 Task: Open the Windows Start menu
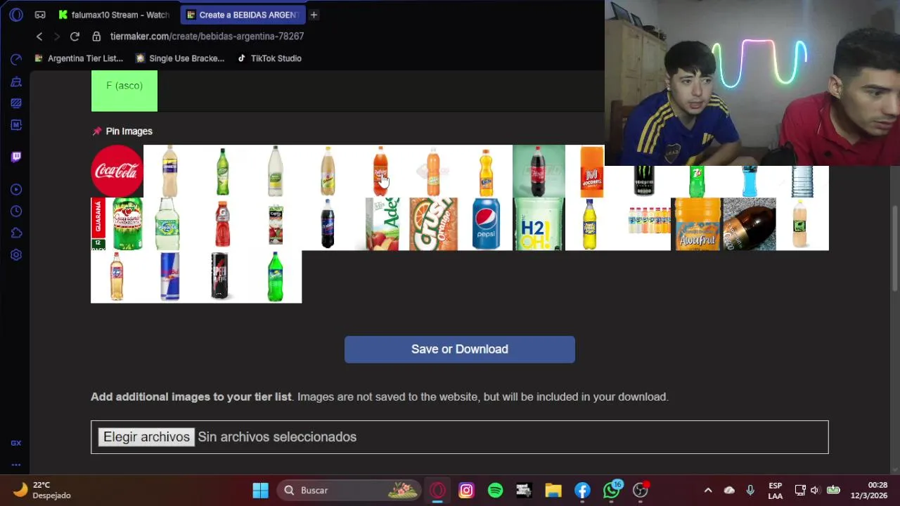tap(260, 490)
